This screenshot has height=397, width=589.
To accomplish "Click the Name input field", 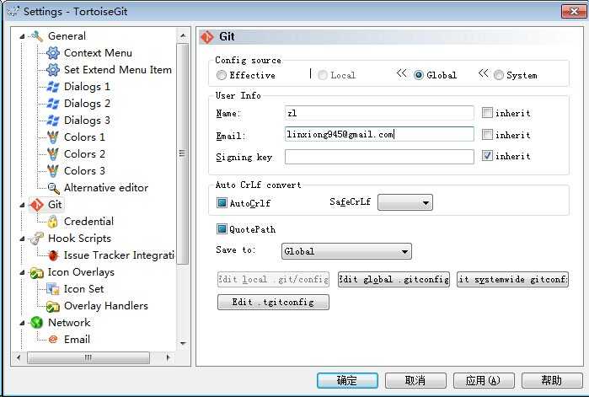I will (379, 113).
